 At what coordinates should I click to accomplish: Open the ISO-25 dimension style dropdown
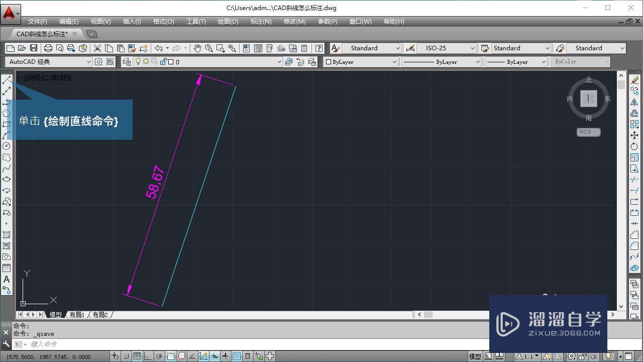[x=447, y=48]
